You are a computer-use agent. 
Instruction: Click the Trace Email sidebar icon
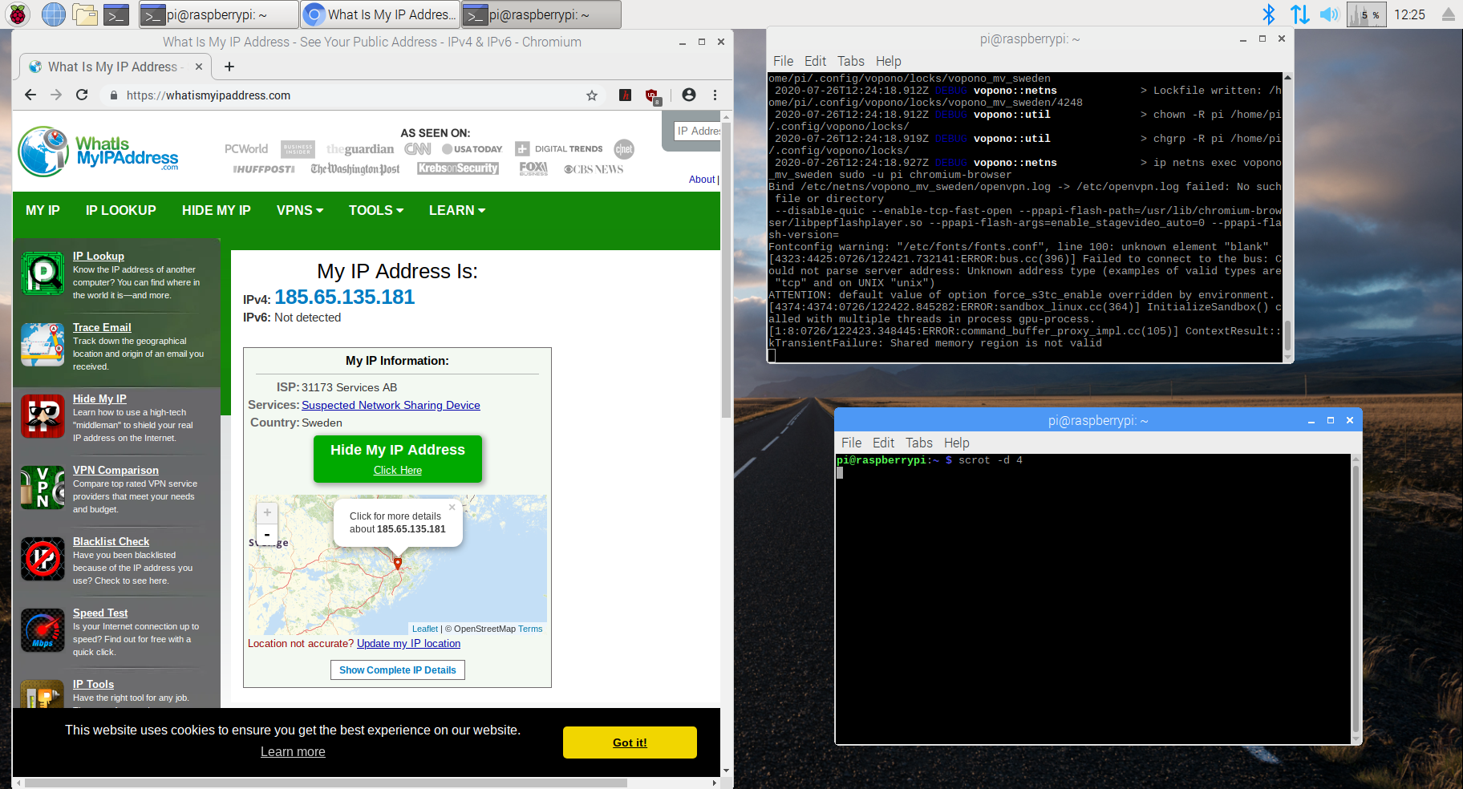click(x=43, y=345)
